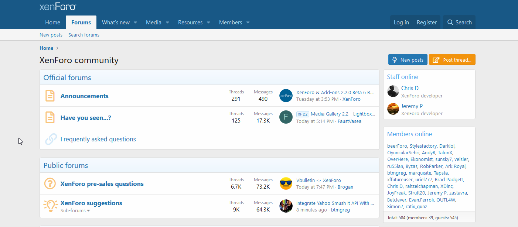
Task: Click the Log in button
Action: [401, 23]
